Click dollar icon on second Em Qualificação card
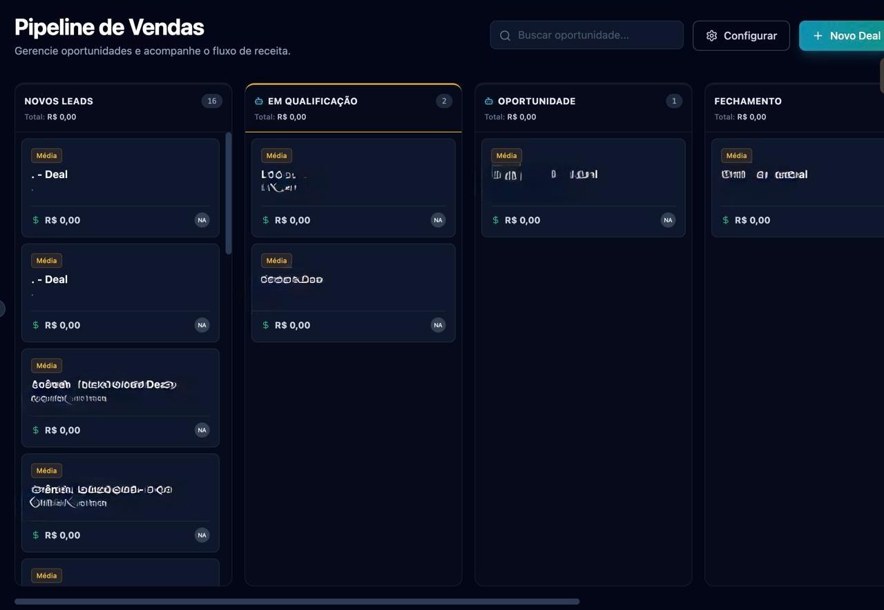 (x=265, y=326)
